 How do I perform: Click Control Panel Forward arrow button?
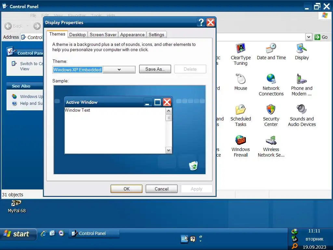[x=37, y=26]
